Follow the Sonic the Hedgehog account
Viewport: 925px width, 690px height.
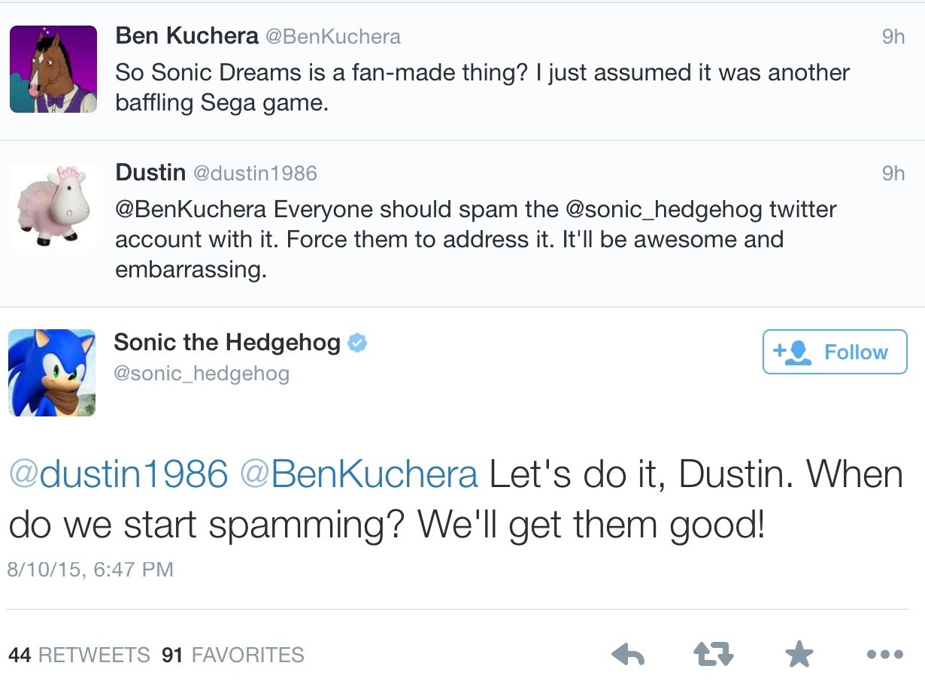pyautogui.click(x=835, y=352)
